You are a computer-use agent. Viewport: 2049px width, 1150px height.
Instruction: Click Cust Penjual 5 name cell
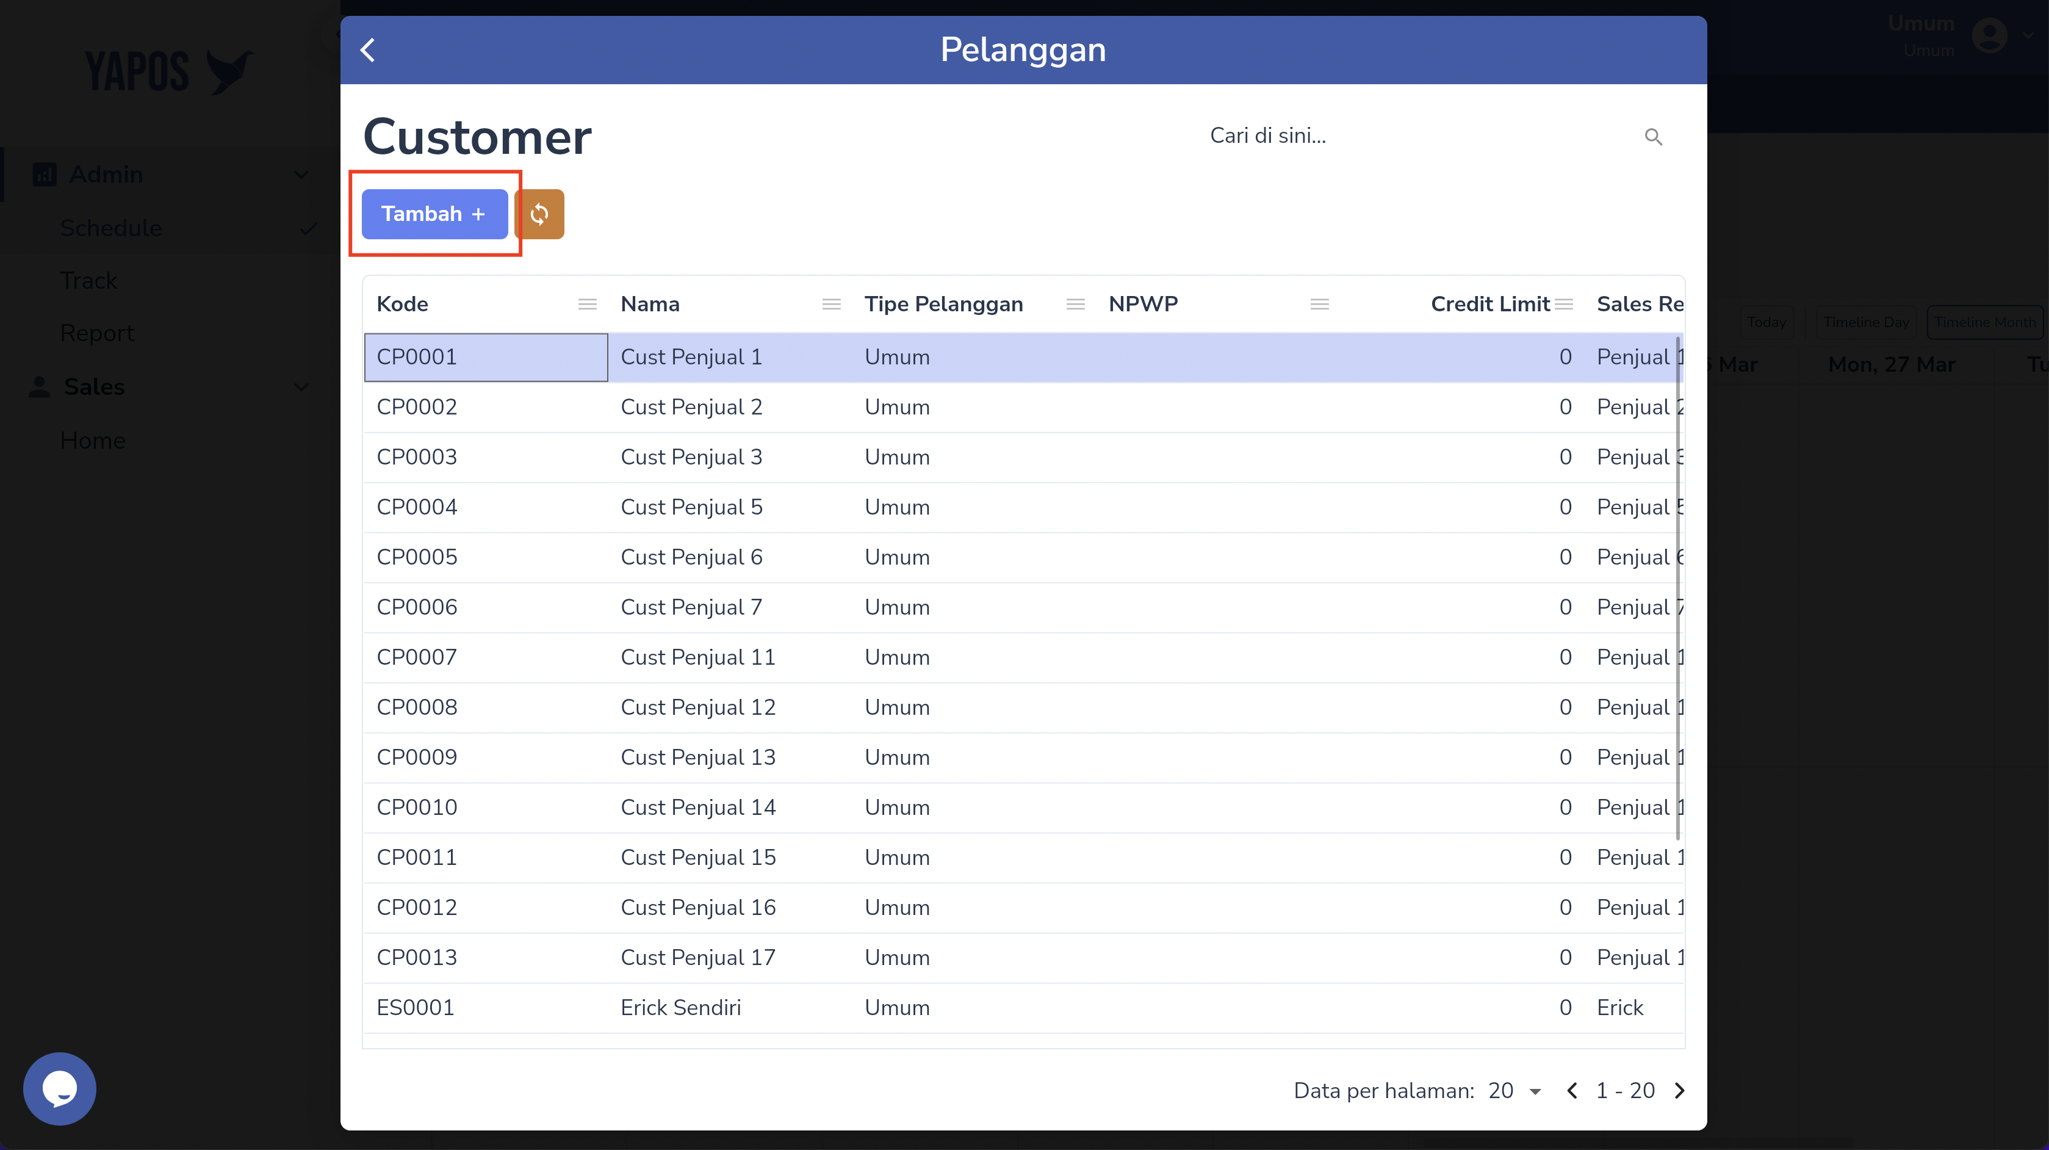click(x=691, y=508)
